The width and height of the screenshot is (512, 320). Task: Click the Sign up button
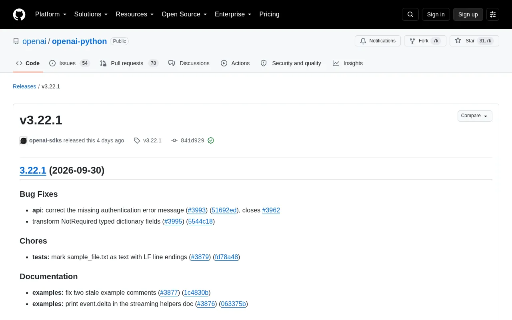tap(468, 14)
